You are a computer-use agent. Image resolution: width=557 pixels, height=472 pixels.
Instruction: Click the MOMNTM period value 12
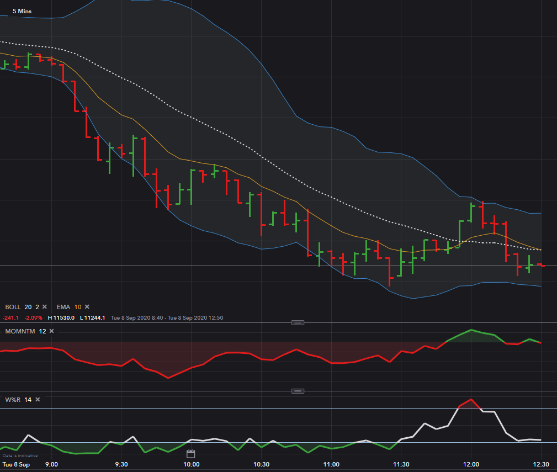[x=43, y=331]
